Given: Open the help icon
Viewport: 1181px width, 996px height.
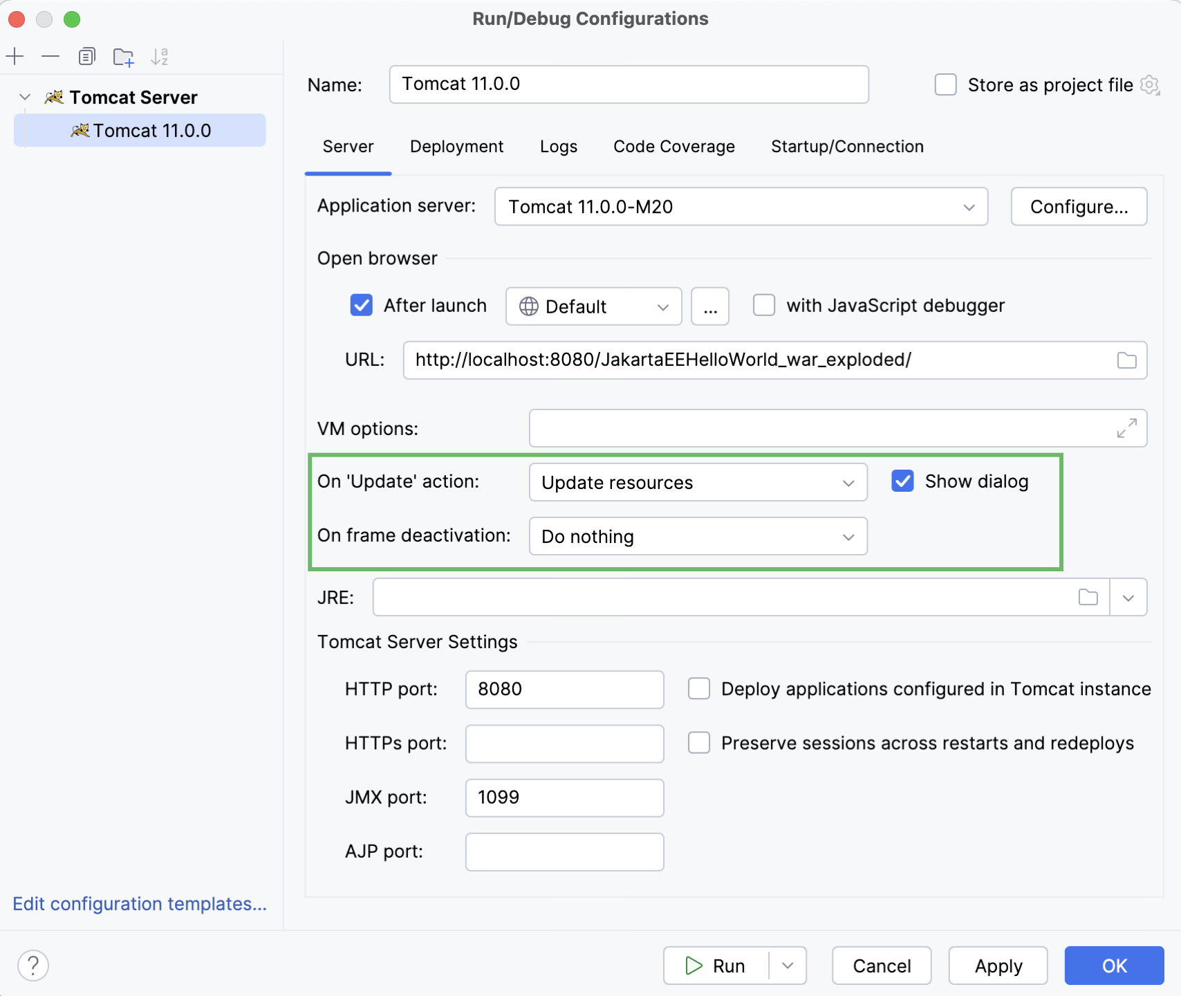Looking at the screenshot, I should point(32,965).
